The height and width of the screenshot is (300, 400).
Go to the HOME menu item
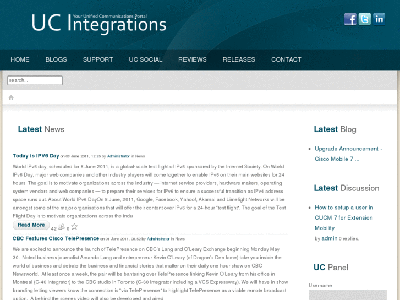click(x=20, y=59)
